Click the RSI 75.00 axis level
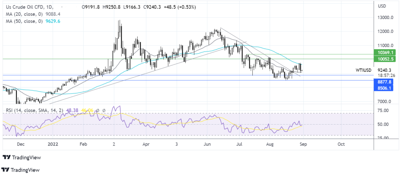The image size is (403, 177). pos(383,110)
